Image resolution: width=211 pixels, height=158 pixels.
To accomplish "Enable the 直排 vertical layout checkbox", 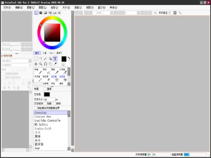I will 45,89.
